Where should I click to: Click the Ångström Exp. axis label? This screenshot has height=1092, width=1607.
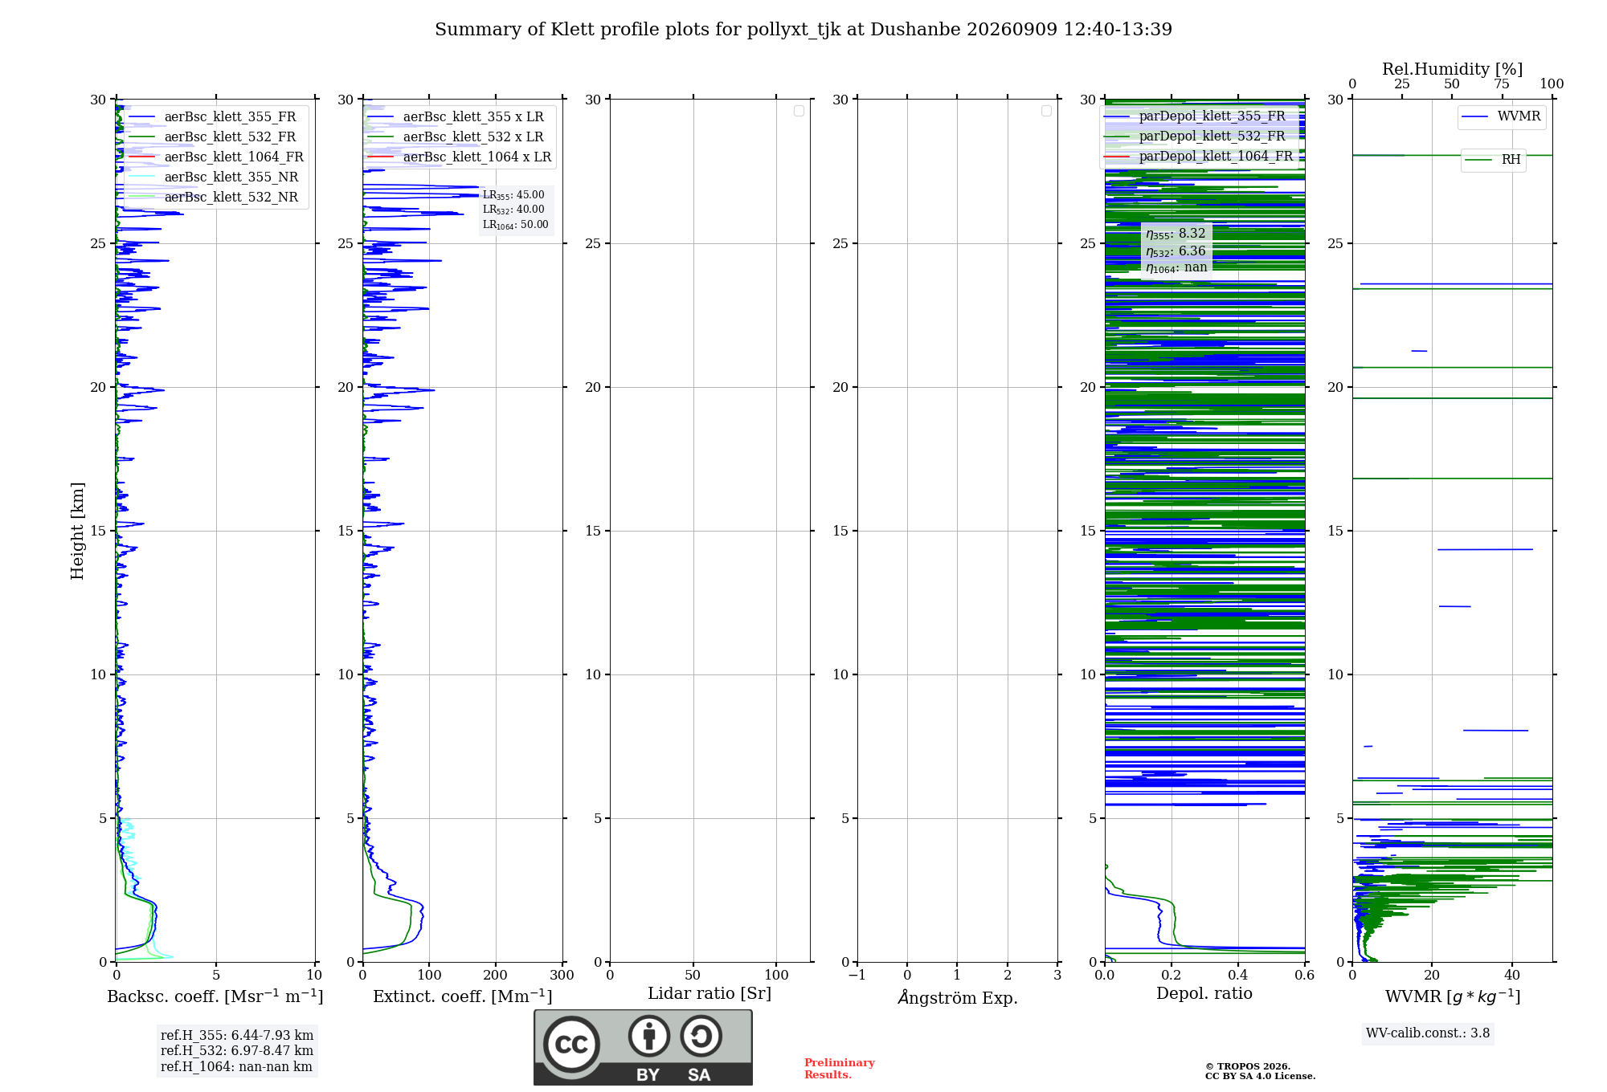coord(958,997)
